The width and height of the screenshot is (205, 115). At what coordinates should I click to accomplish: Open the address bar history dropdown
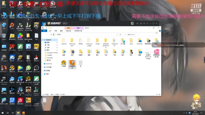[117, 34]
